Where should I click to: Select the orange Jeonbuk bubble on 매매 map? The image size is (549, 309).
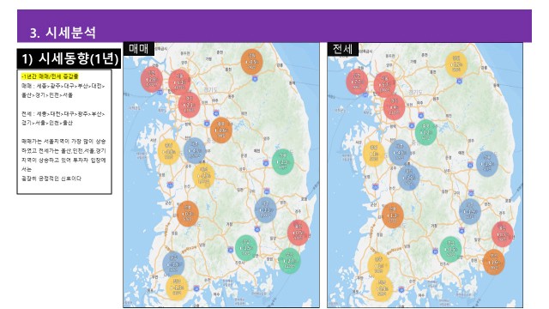click(x=188, y=214)
